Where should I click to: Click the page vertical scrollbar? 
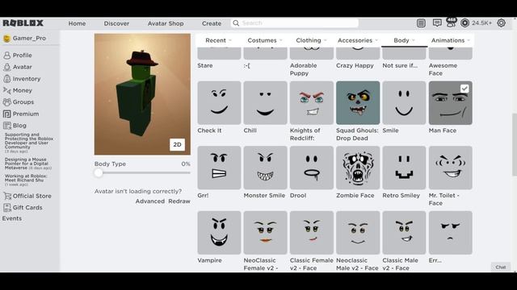[x=515, y=145]
